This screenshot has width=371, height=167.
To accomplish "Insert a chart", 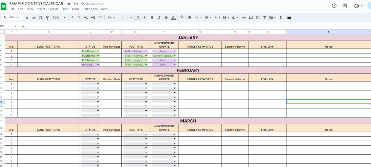I will (258, 17).
